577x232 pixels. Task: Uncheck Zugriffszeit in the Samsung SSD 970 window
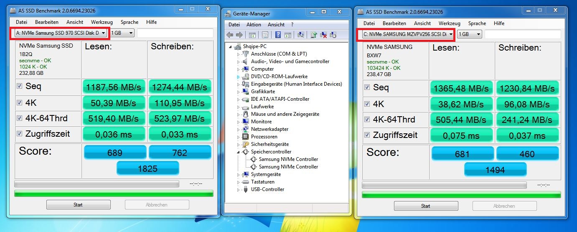19,134
